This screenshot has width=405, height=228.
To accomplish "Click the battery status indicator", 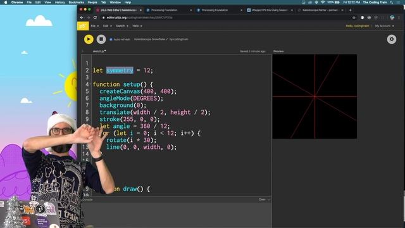I will [333, 3].
